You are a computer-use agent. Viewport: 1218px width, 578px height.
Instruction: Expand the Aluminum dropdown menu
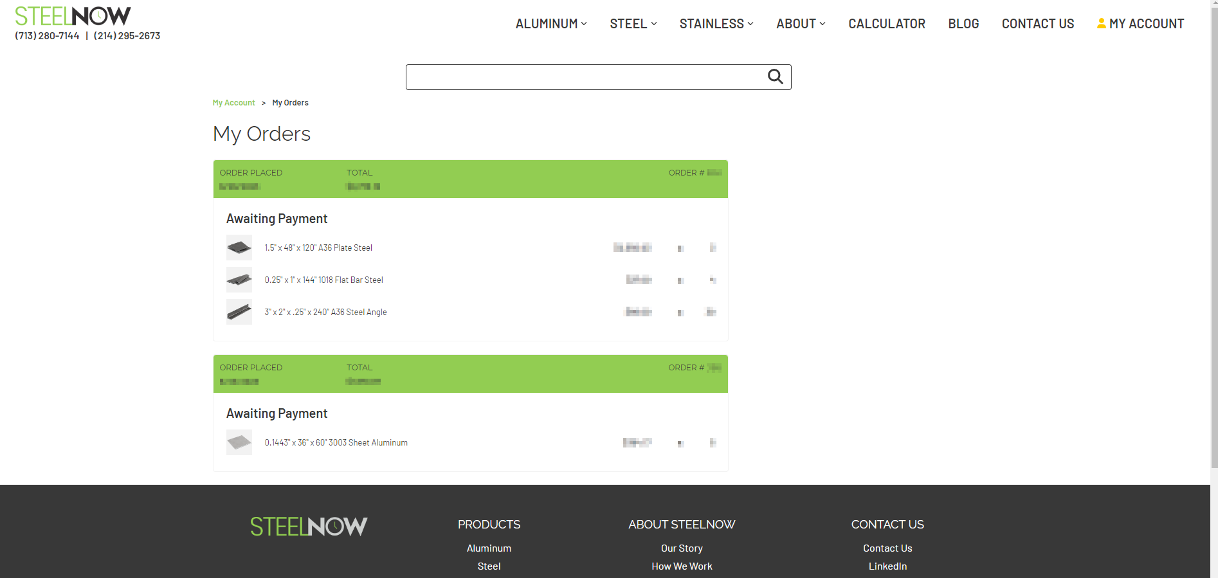tap(551, 24)
